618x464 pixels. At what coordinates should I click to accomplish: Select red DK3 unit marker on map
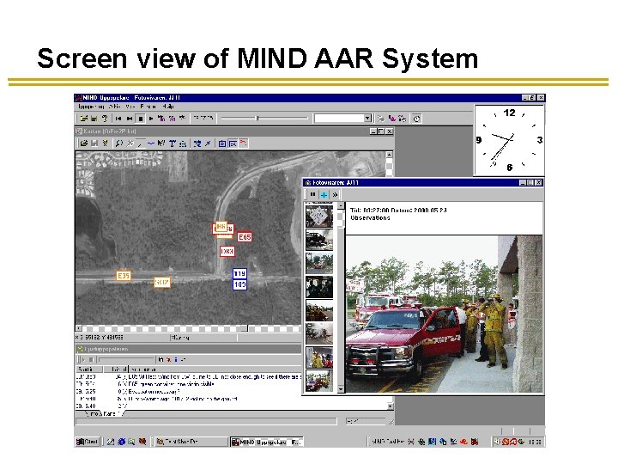click(x=227, y=251)
